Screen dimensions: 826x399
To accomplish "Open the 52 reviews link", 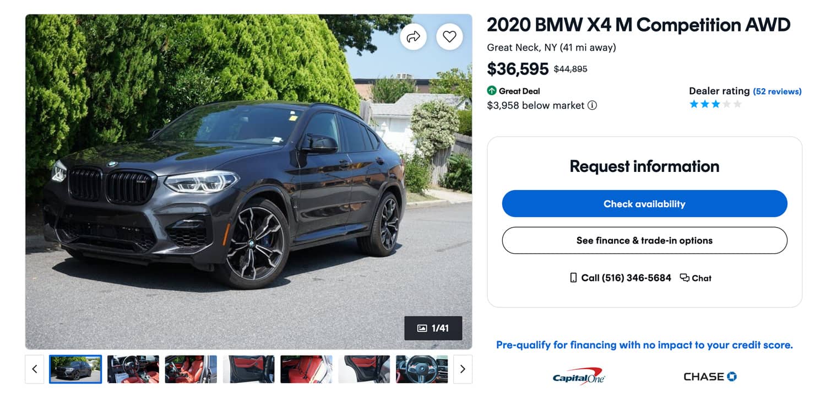I will [x=777, y=91].
